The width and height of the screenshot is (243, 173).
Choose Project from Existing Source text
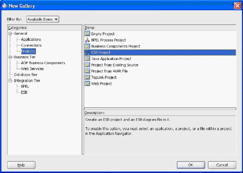(x=115, y=65)
